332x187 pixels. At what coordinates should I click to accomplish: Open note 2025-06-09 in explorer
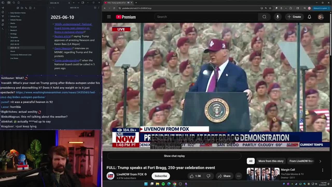pyautogui.click(x=15, y=44)
